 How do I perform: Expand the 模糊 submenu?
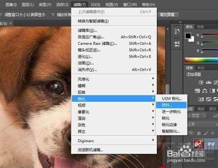(x=114, y=86)
